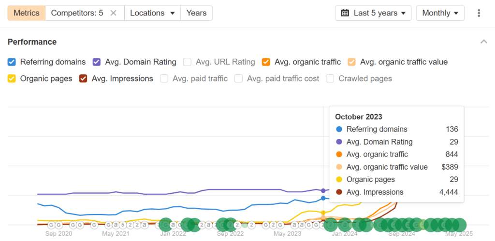Enable the Avg. URL Rating checkbox
Screen dimensions: 495x241
187,62
